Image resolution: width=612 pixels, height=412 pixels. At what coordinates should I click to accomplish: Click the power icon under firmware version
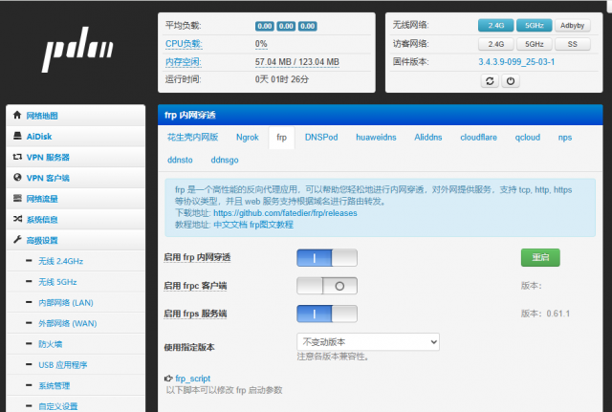(x=511, y=81)
